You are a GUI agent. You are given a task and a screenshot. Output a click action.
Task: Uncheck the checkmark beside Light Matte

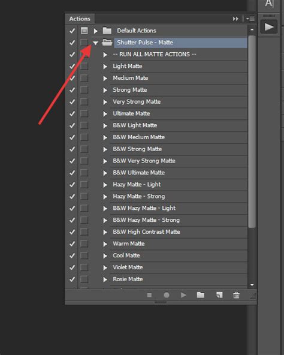point(72,66)
